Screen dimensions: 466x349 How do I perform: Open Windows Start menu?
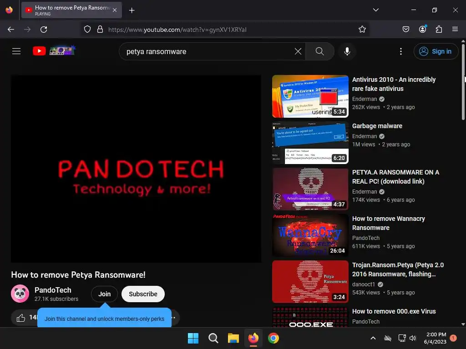coord(193,338)
